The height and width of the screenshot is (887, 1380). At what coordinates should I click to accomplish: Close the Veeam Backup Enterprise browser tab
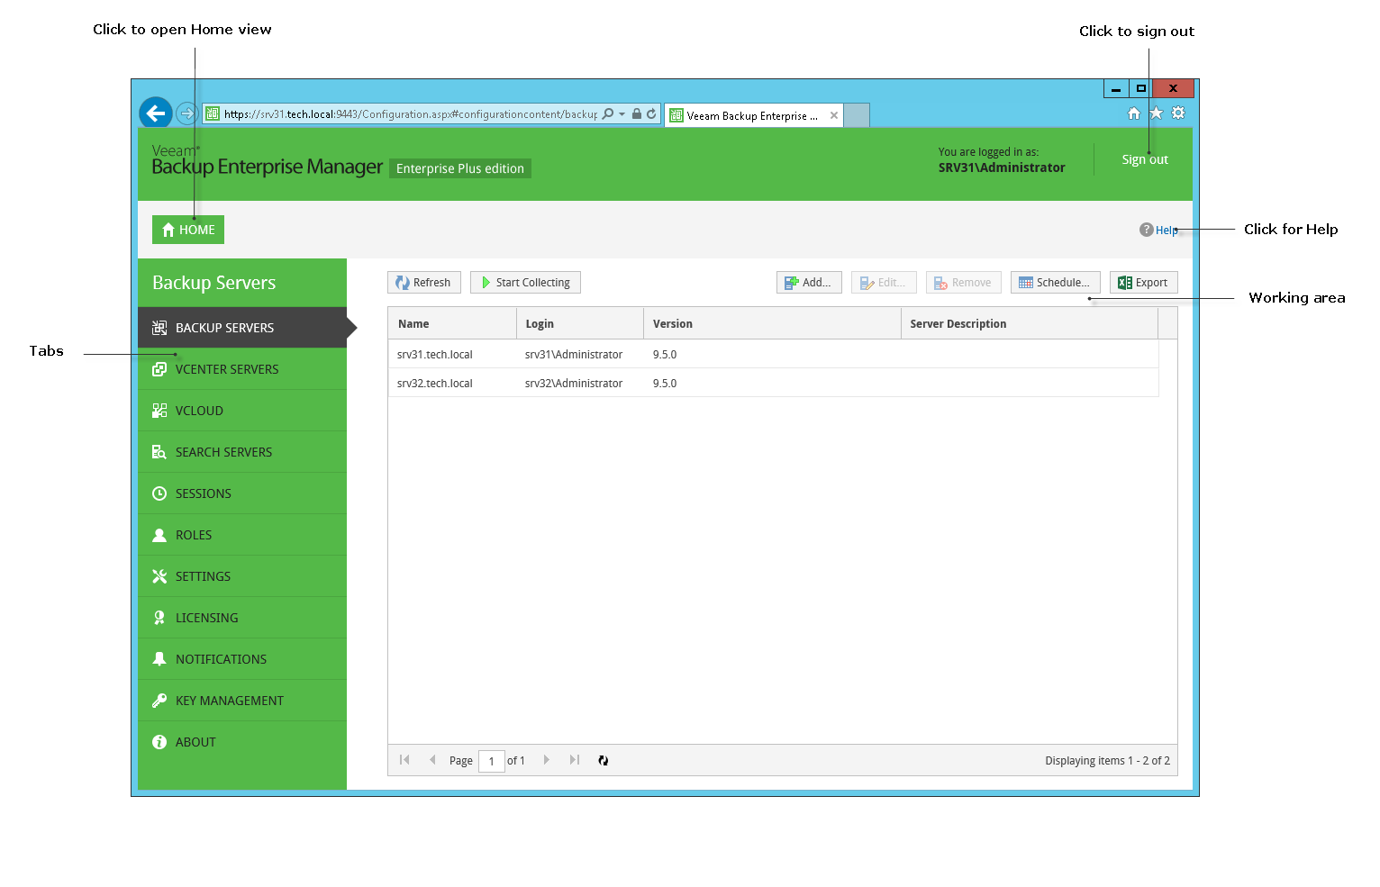tap(834, 115)
